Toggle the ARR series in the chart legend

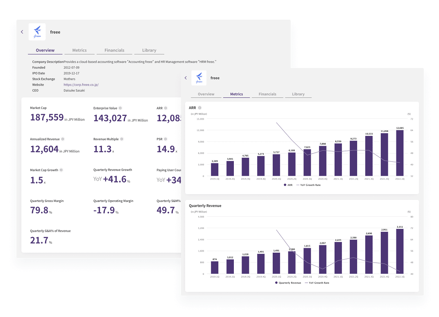288,185
